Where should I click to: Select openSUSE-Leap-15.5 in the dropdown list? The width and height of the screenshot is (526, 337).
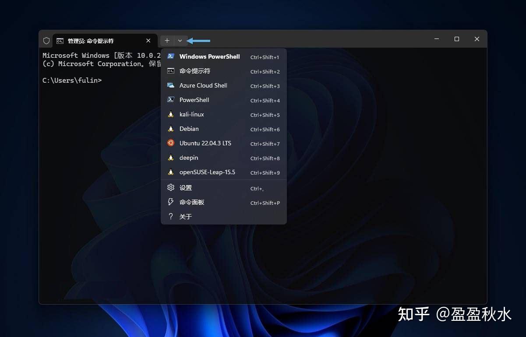pos(207,172)
